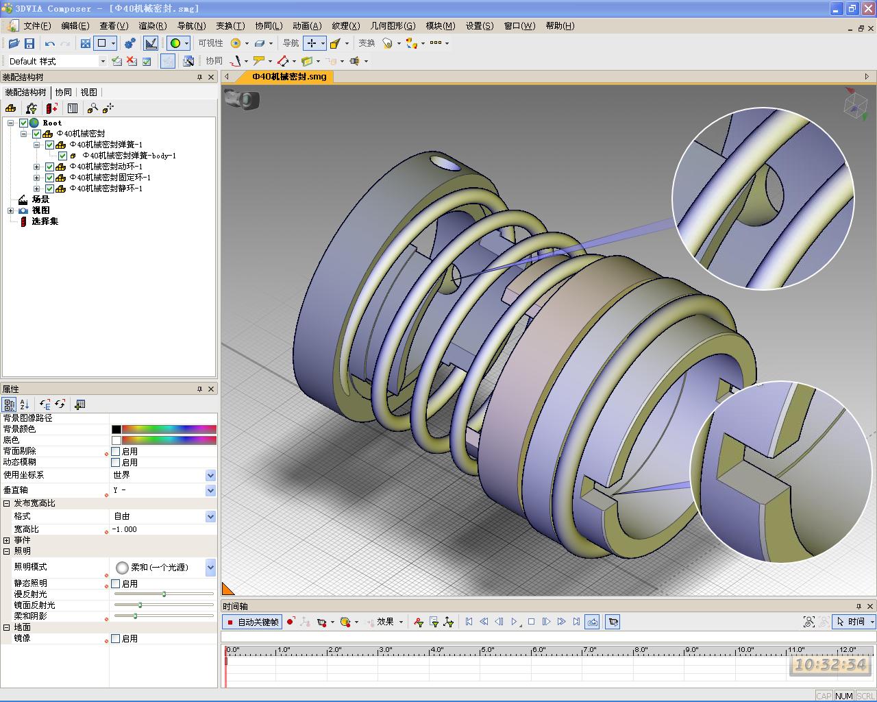Click the camera icon in the viewport
877x702 pixels.
tap(242, 100)
